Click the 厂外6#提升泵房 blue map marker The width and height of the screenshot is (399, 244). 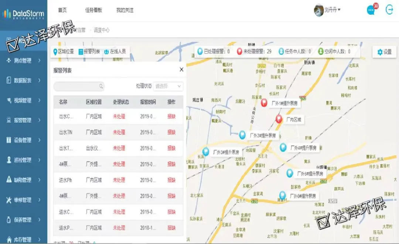[x=282, y=195]
